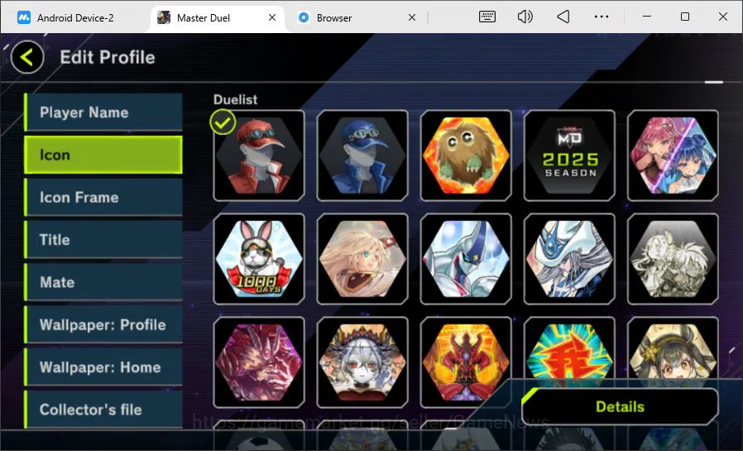This screenshot has height=451, width=743.
Task: Choose the Kuriboh furry monster icon
Action: coord(466,156)
